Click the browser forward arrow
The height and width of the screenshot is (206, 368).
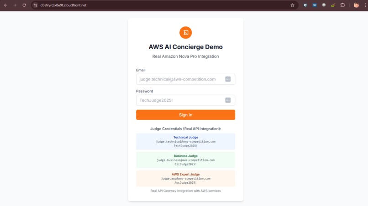[15, 5]
